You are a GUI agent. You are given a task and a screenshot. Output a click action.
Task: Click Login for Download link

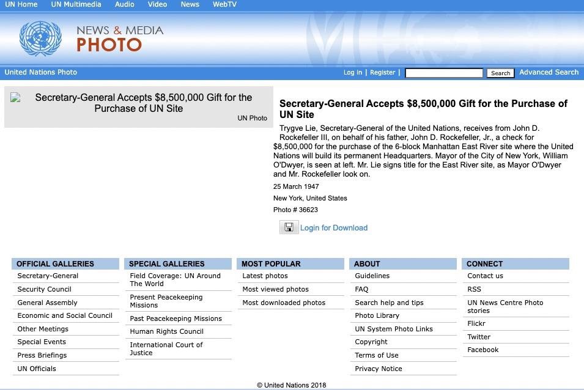click(334, 228)
